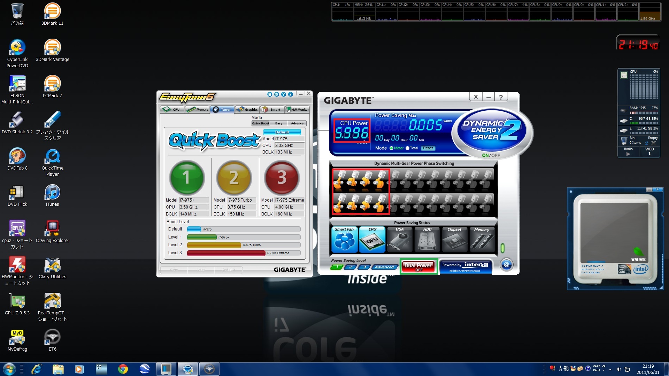Click green Quick Boost level 1 button
The height and width of the screenshot is (376, 669).
(187, 178)
